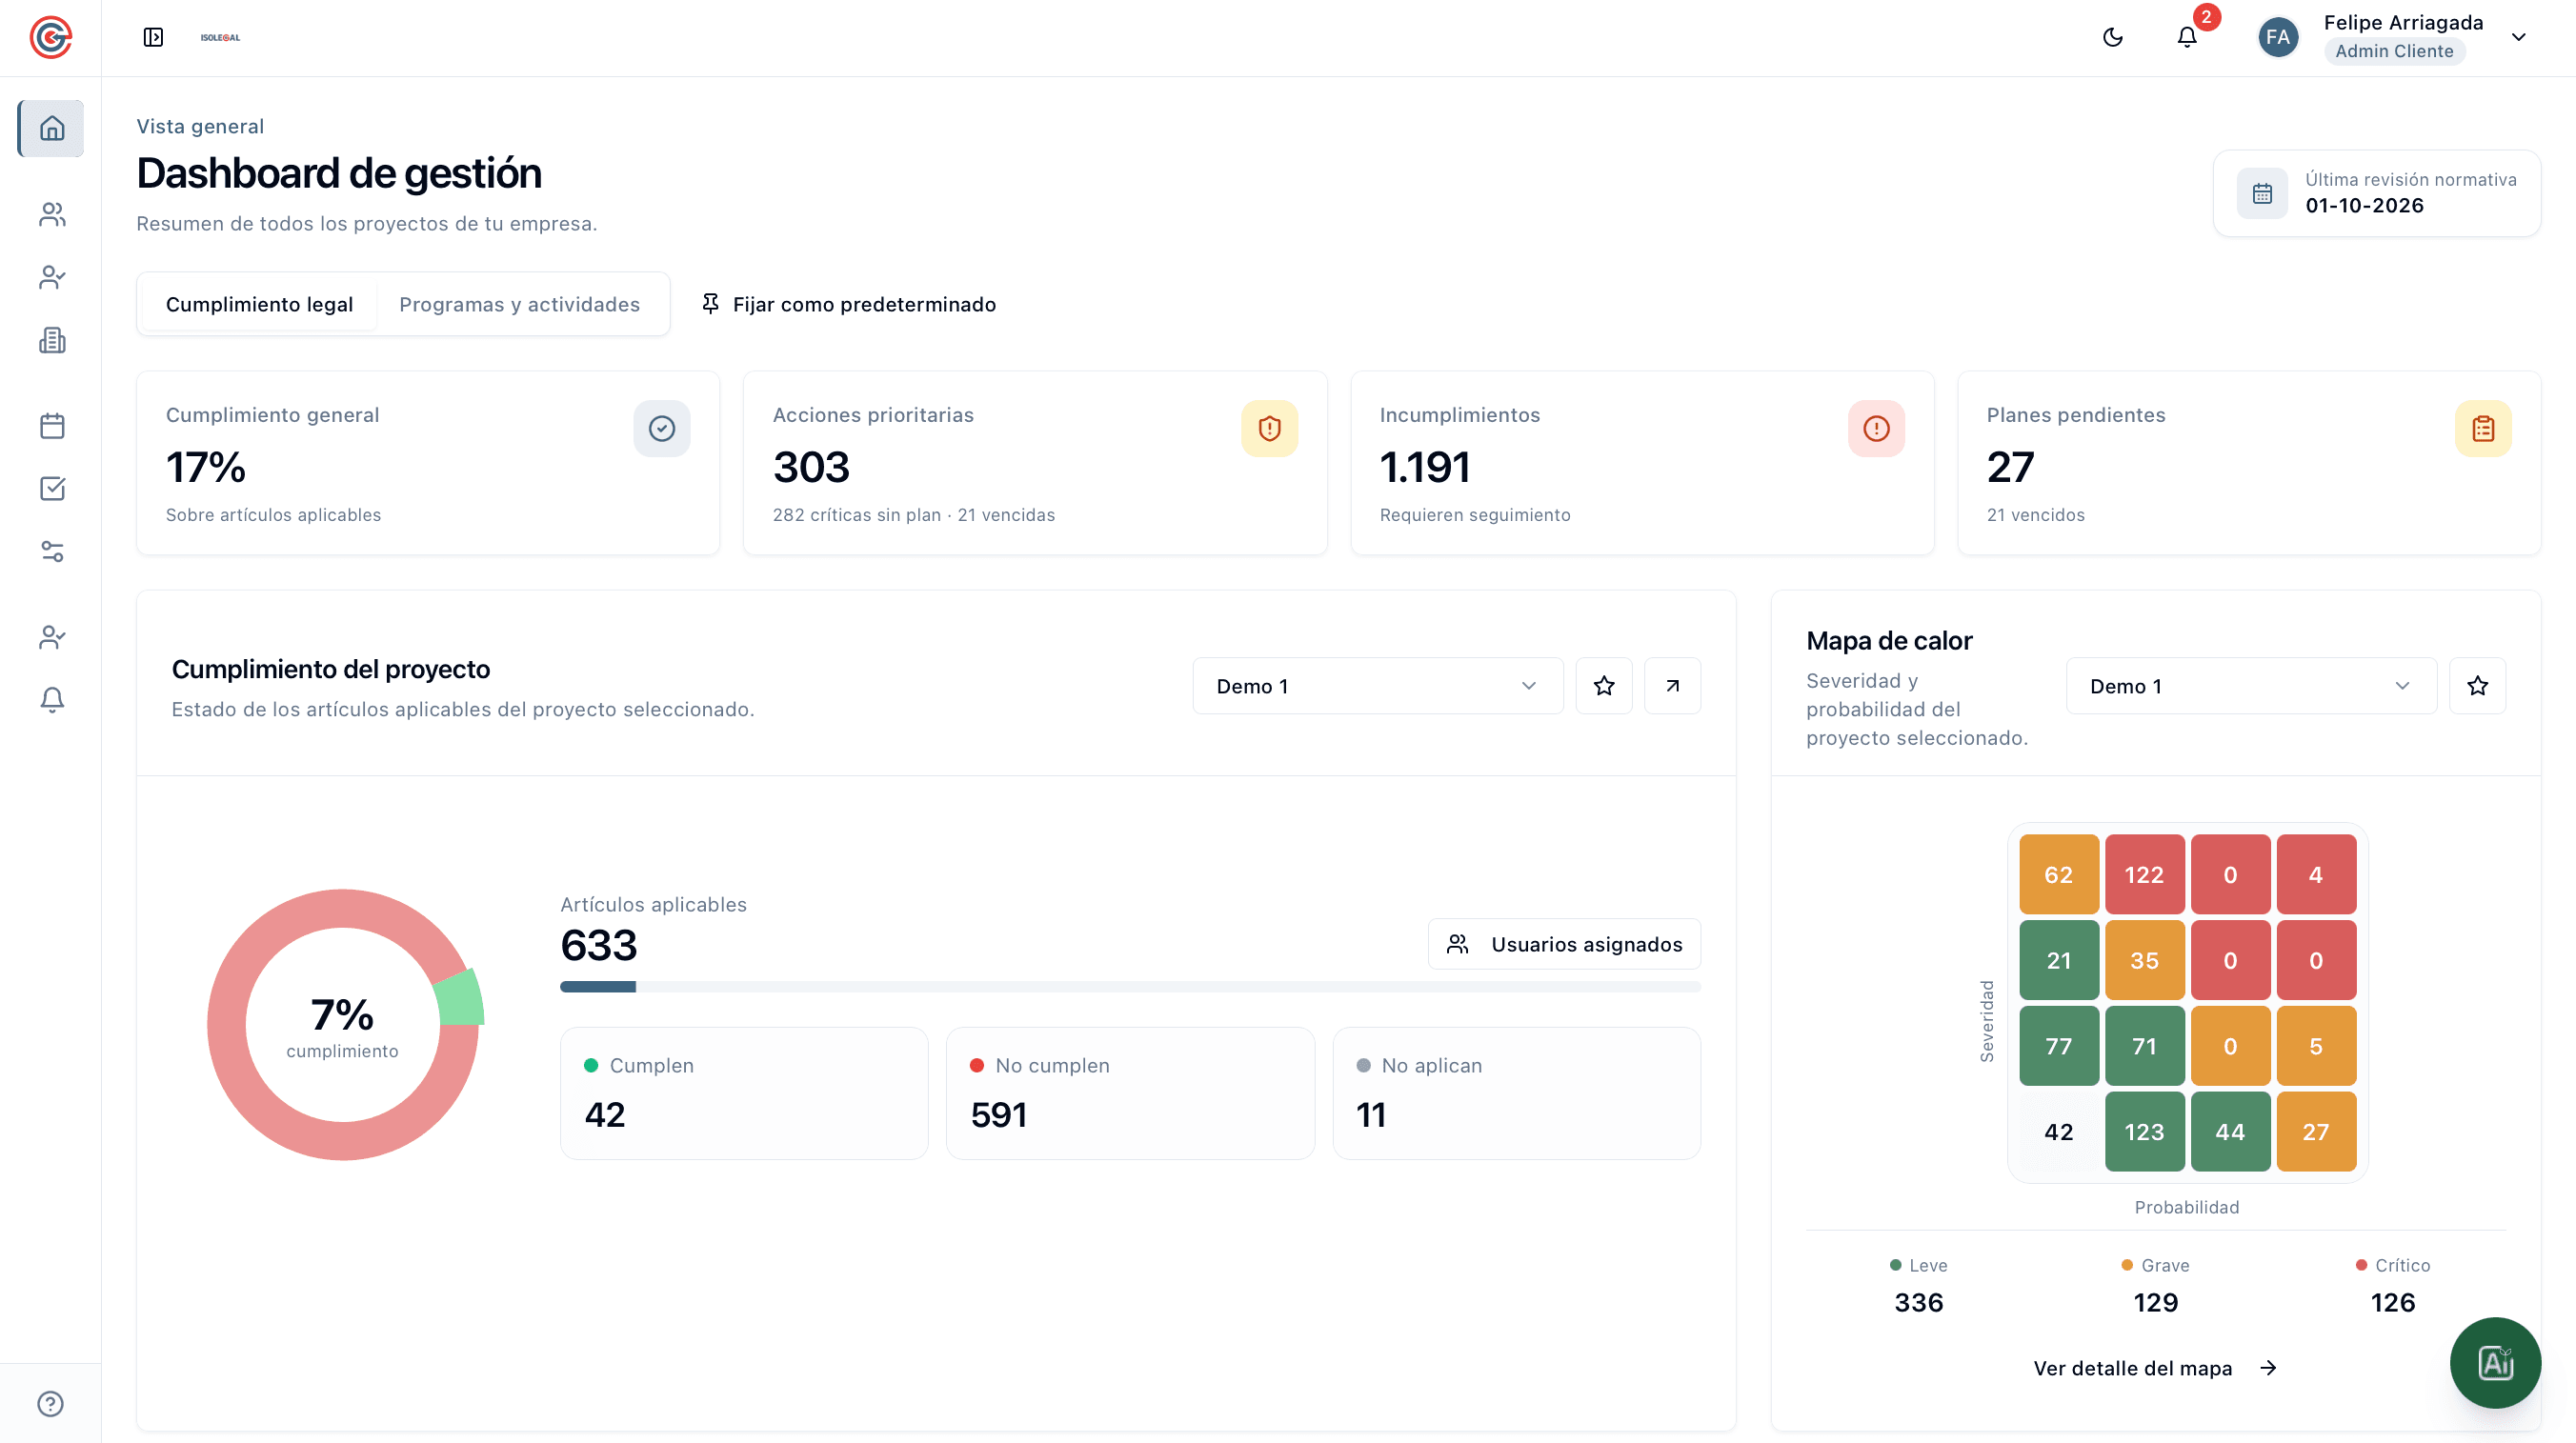2576x1443 pixels.
Task: Open the user-check sidebar icon below notifications group
Action: [52, 637]
